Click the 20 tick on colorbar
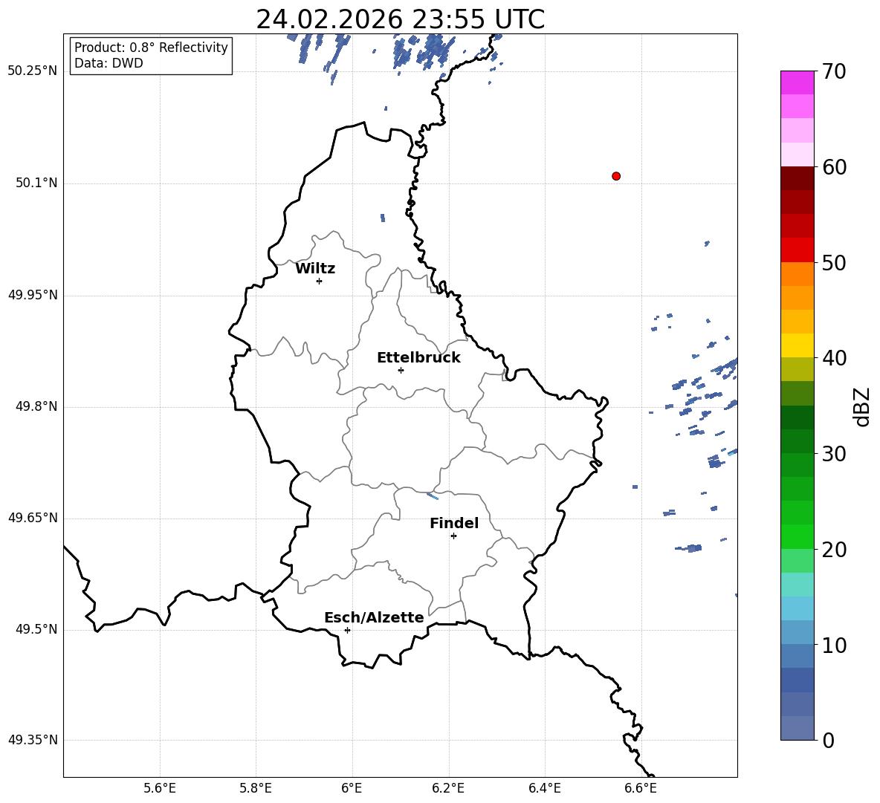The height and width of the screenshot is (803, 880). coord(835,550)
